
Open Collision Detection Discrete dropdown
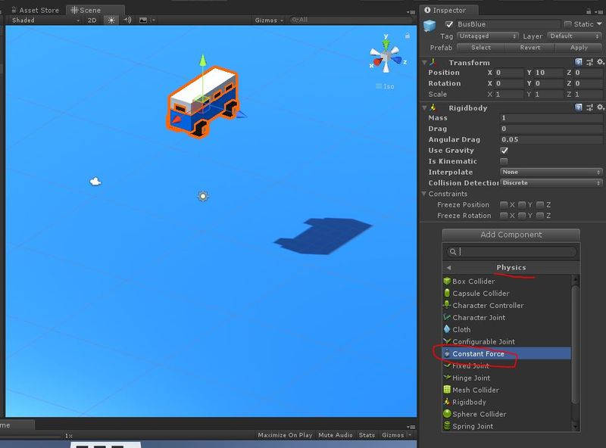[x=551, y=182]
